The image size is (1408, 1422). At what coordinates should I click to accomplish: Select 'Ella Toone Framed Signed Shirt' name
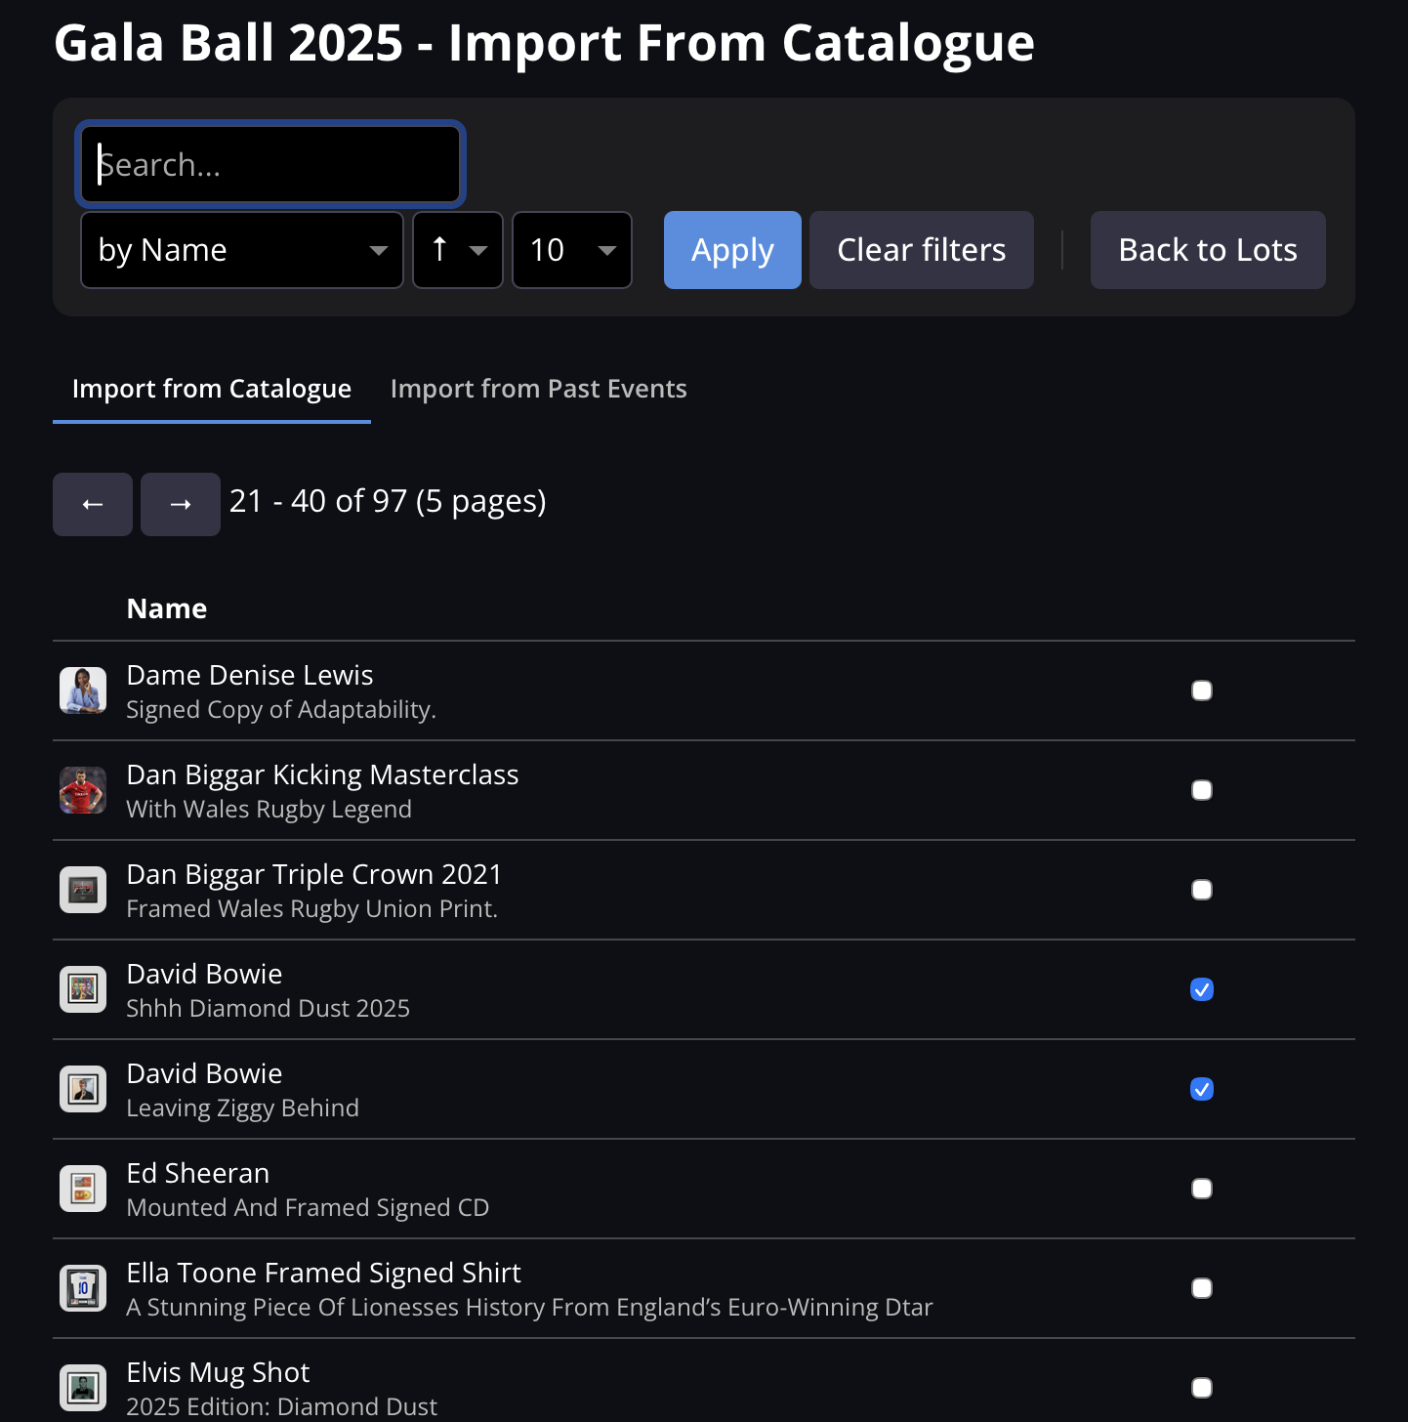tap(324, 1273)
